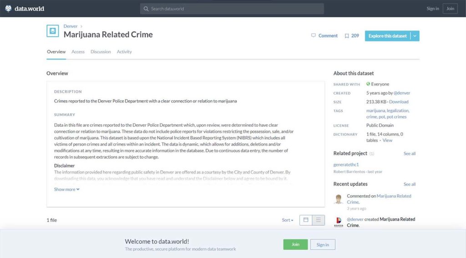Click the marijuana tag
466x258 pixels.
[x=375, y=111]
